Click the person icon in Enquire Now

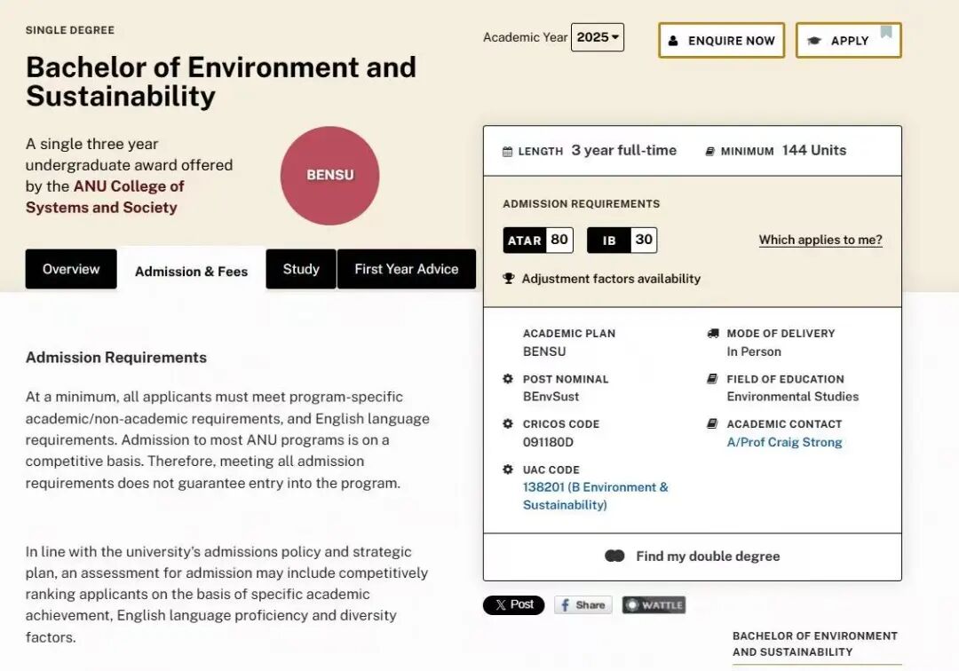click(673, 41)
